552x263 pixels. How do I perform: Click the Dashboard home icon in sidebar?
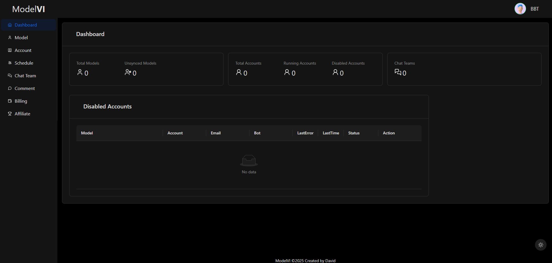click(x=10, y=25)
